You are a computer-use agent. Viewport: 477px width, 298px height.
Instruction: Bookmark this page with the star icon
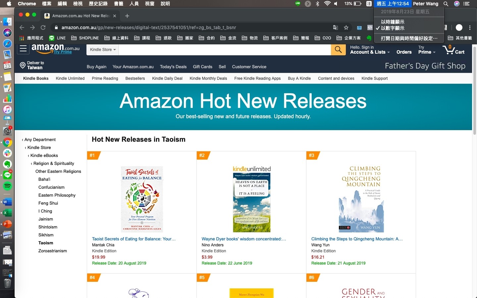(346, 27)
